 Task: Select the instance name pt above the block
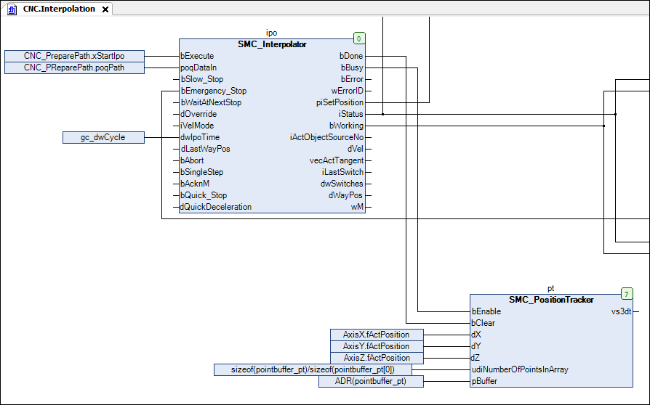click(551, 288)
